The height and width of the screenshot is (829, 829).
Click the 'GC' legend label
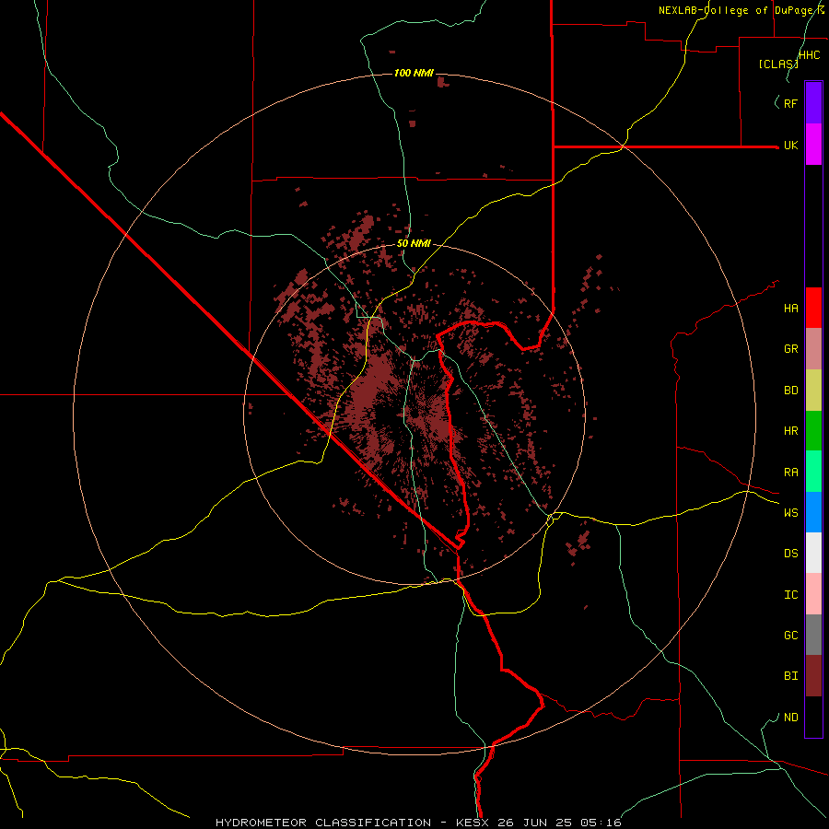[790, 636]
